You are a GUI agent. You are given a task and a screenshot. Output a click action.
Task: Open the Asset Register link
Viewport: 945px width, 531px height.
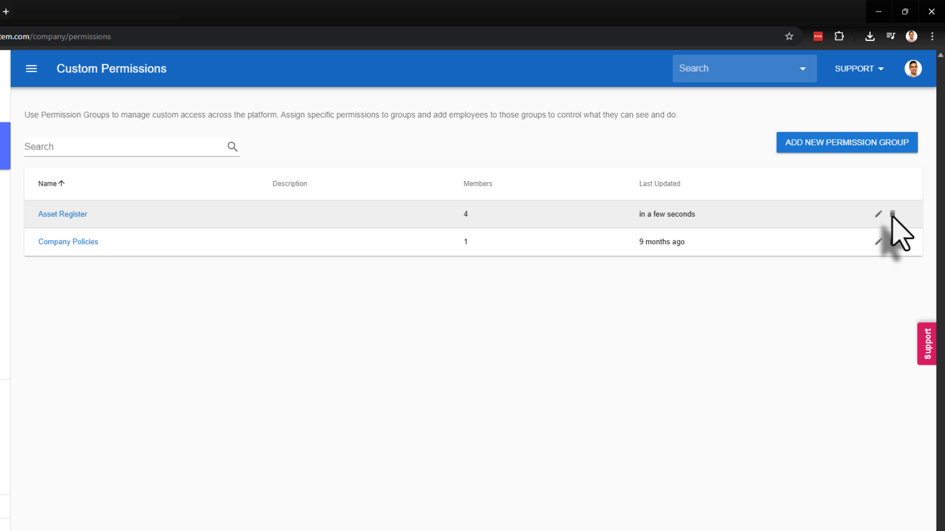pyautogui.click(x=63, y=214)
